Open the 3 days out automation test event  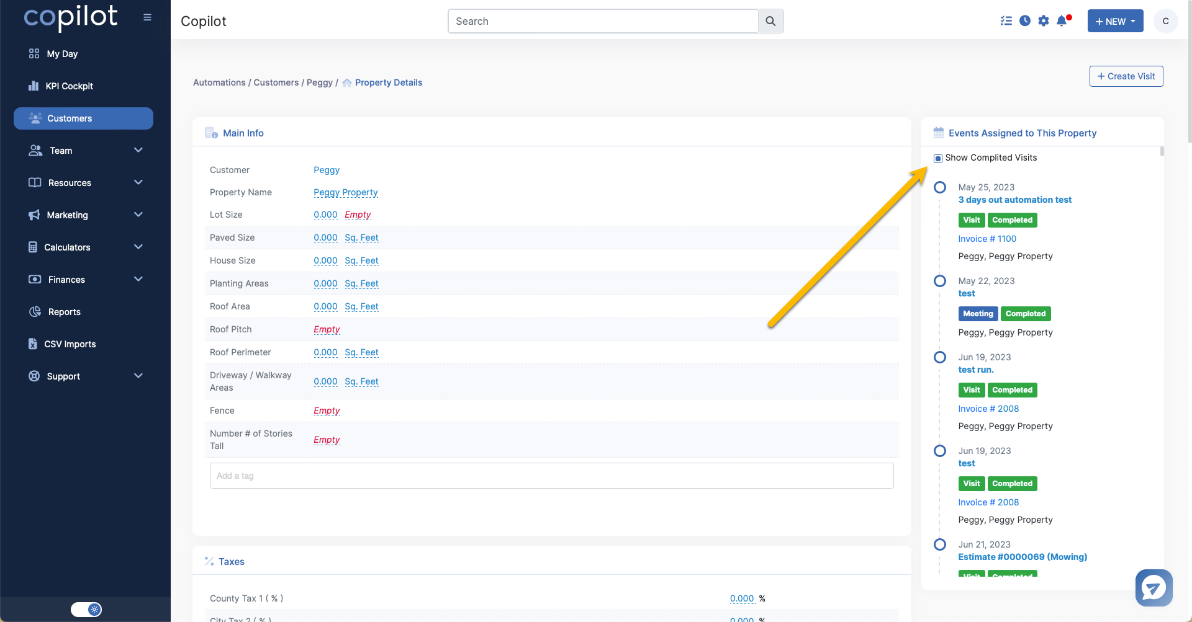(x=1014, y=200)
